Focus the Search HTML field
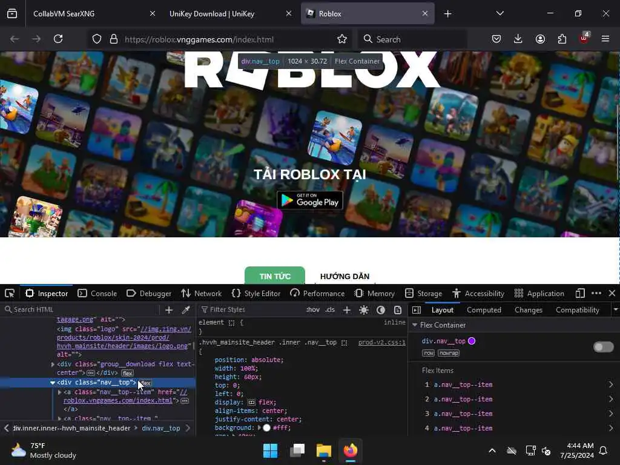The width and height of the screenshot is (620, 465). click(x=81, y=309)
